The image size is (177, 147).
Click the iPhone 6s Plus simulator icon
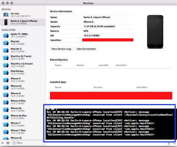pos(6,117)
